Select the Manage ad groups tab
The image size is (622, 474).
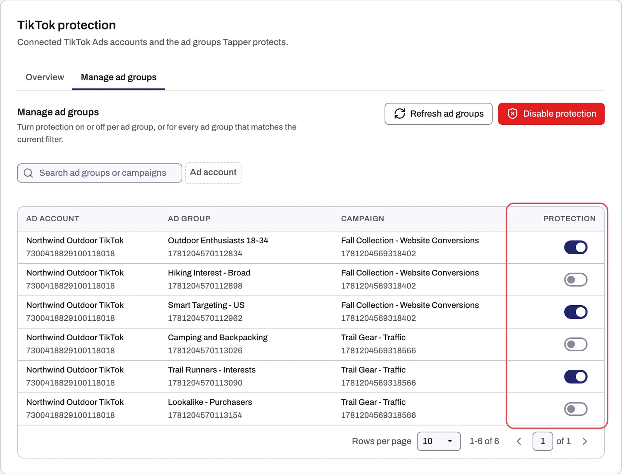[x=119, y=77]
